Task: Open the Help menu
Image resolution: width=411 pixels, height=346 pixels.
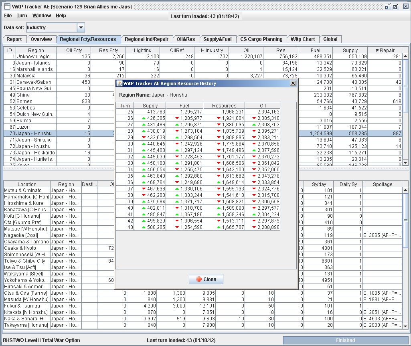Action: pos(61,16)
